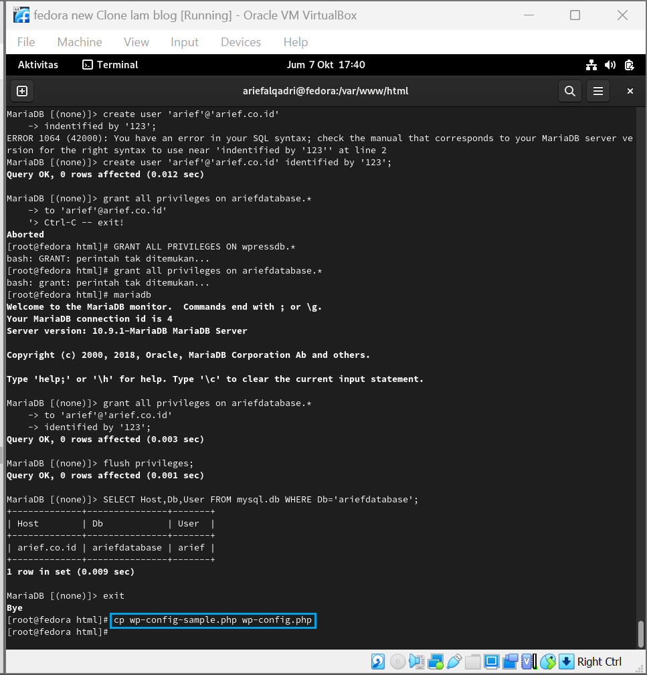Image resolution: width=647 pixels, height=675 pixels.
Task: Click the 'Server version: 10.9.1-MariaDB' line
Action: click(x=127, y=331)
